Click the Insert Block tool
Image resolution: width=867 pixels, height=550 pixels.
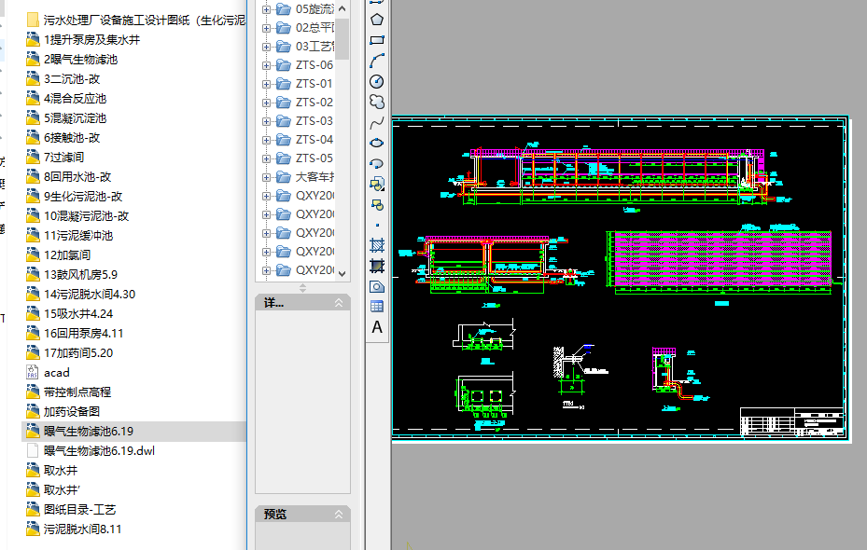376,184
